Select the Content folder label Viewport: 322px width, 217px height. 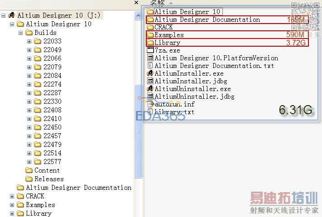click(x=47, y=170)
